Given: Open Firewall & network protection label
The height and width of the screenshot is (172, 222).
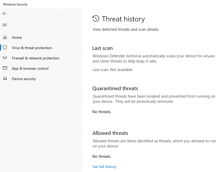Looking at the screenshot, I should point(35,58).
